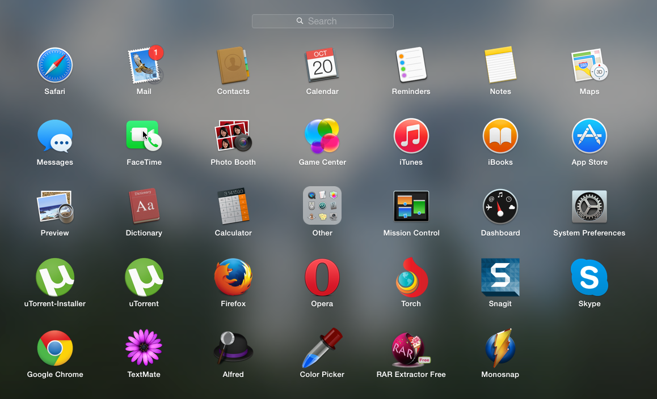
Task: Launch Mail with unread badge
Action: pyautogui.click(x=144, y=65)
